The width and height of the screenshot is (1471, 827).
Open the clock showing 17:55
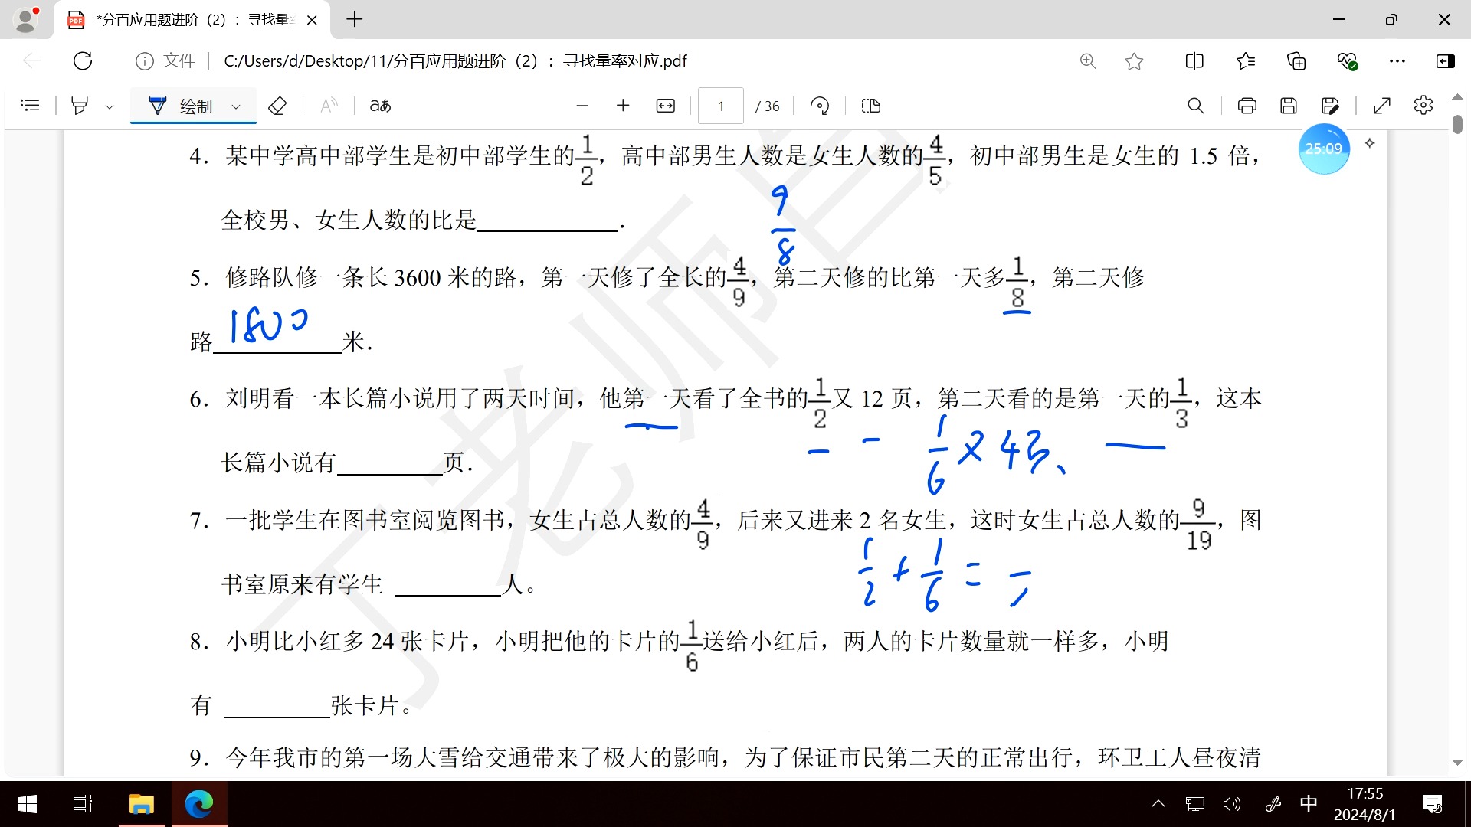click(1365, 804)
